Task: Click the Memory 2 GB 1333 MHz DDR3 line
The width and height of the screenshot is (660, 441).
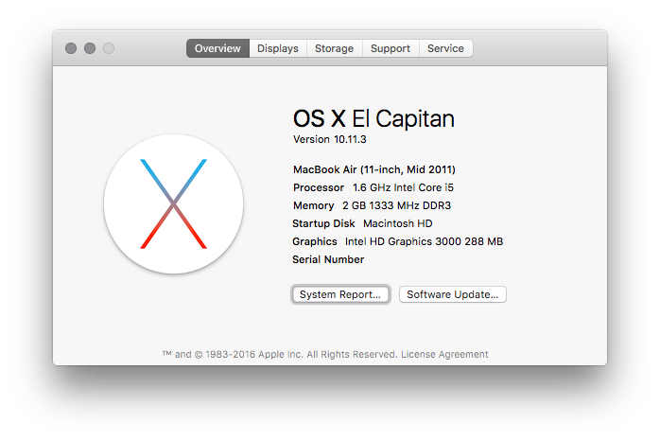Action: click(x=373, y=205)
